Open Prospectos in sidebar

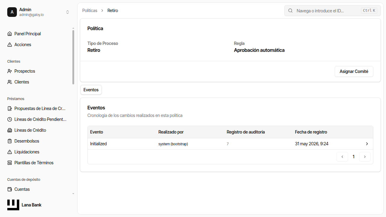39,71
